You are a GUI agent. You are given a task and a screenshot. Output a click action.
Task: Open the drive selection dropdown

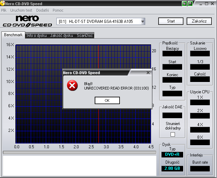point(143,22)
